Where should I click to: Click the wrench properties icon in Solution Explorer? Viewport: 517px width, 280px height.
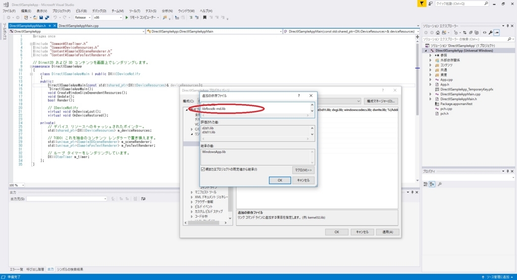(491, 33)
